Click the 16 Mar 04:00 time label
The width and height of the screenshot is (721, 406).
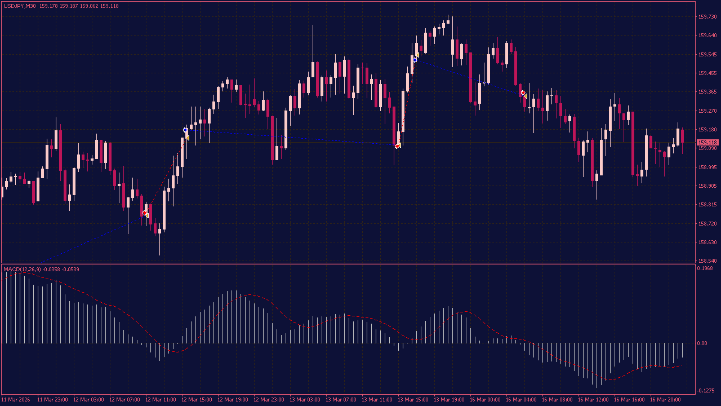coord(521,400)
